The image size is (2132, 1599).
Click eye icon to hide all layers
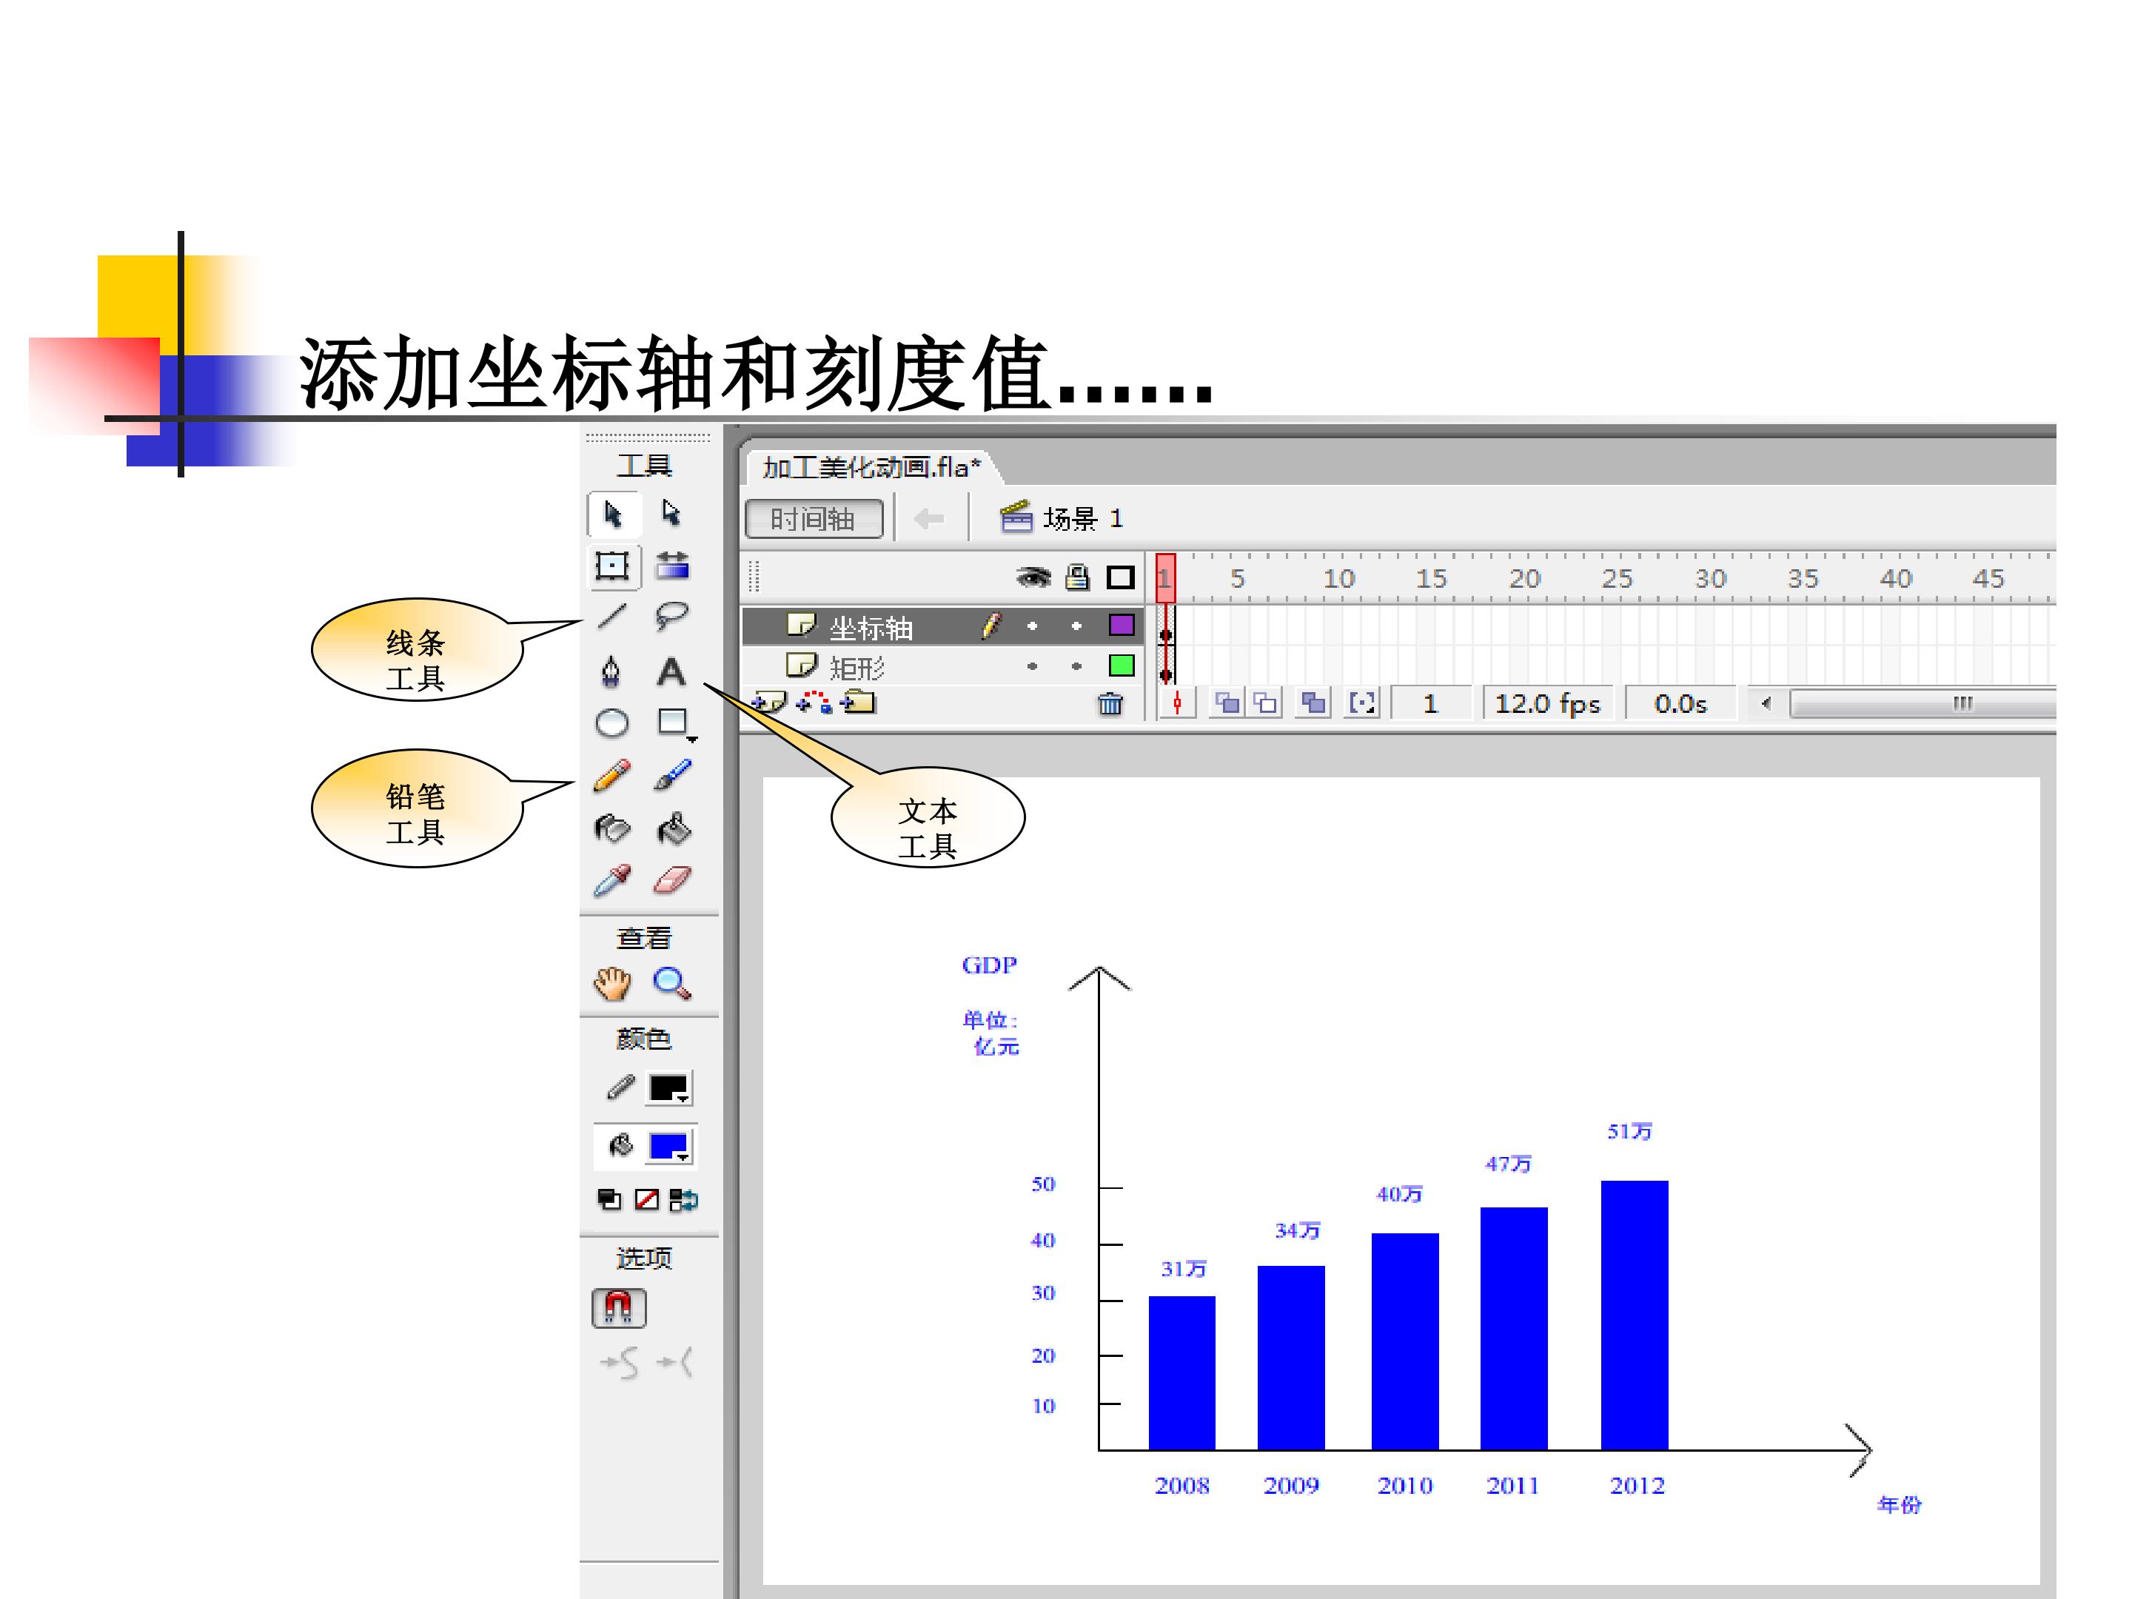(x=1034, y=577)
